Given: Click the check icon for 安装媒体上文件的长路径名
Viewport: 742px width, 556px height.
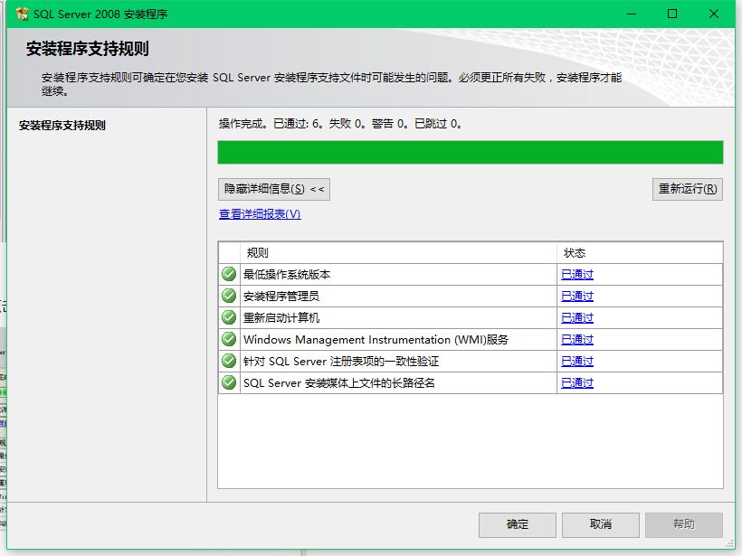Looking at the screenshot, I should coord(229,383).
